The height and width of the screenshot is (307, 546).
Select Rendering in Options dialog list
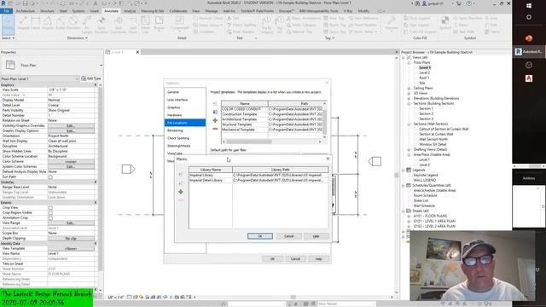tap(175, 130)
